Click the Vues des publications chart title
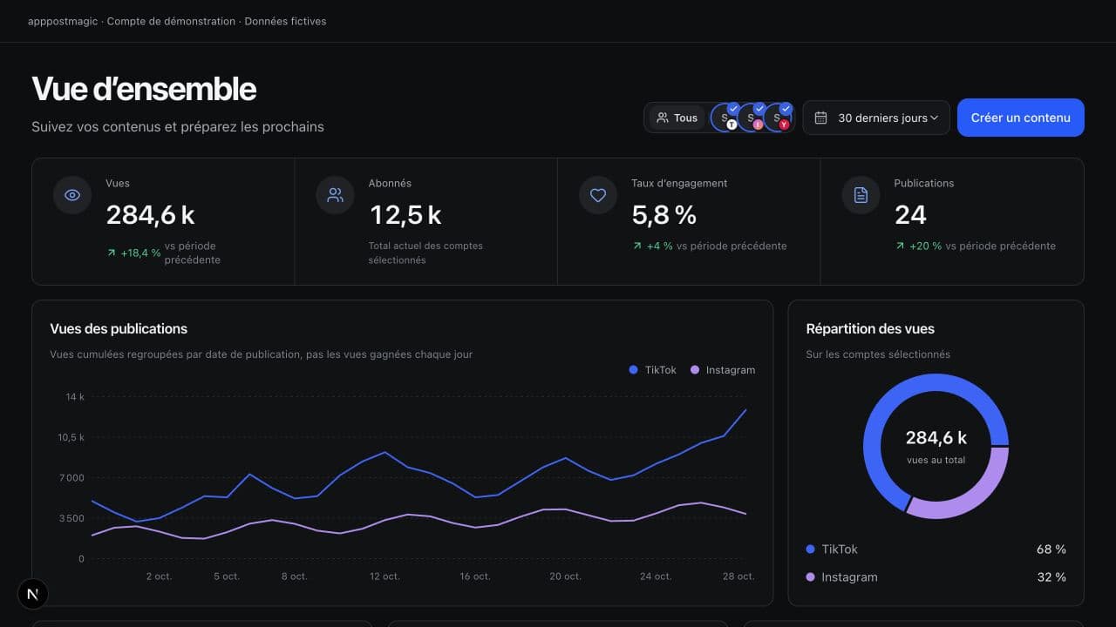This screenshot has width=1116, height=627. pos(119,329)
